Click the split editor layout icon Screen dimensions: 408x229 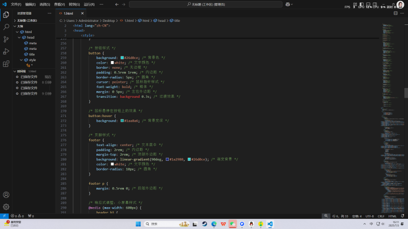pyautogui.click(x=396, y=13)
